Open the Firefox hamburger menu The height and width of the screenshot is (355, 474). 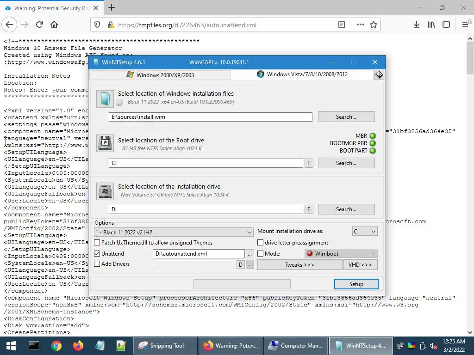click(465, 25)
